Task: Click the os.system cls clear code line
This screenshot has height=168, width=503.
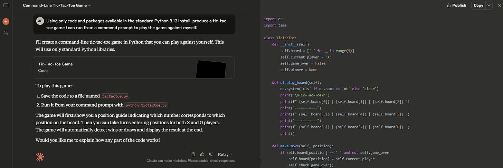Action: 330,89
